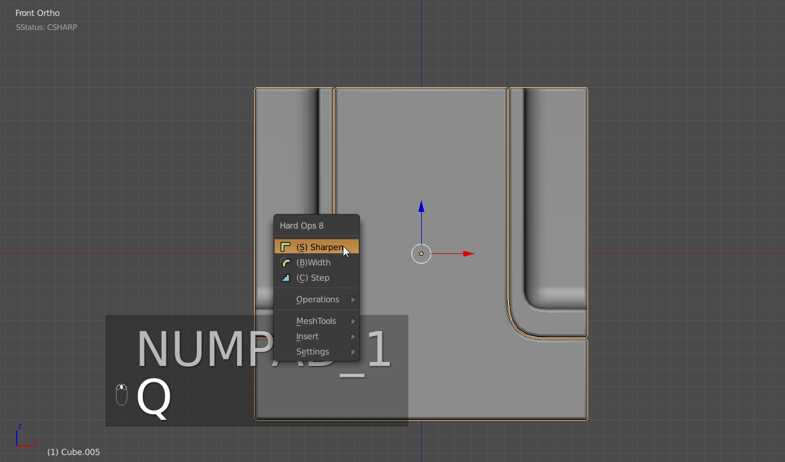Grab the red X-axis manipulator arrow
The height and width of the screenshot is (462, 785).
tap(468, 253)
